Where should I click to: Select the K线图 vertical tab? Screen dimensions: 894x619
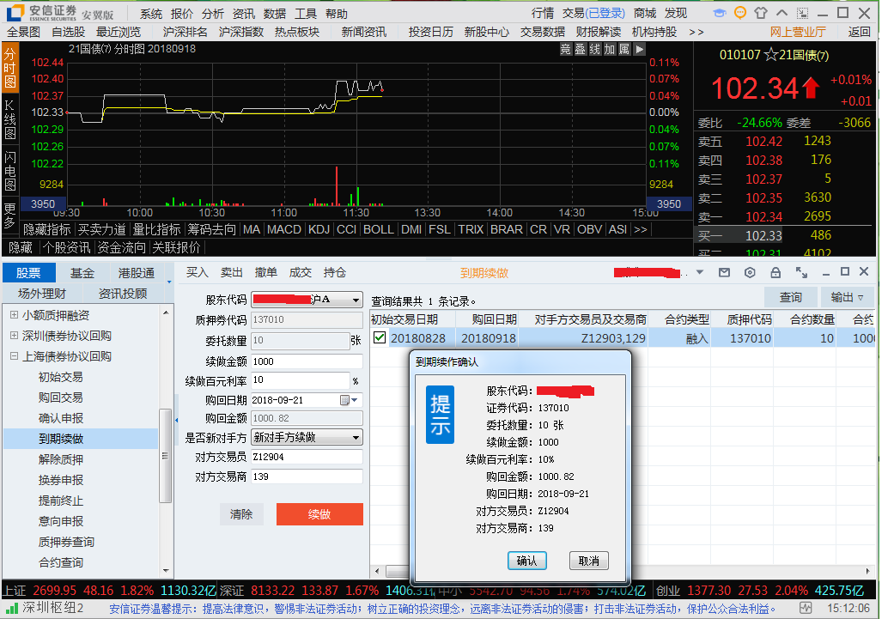coord(10,119)
